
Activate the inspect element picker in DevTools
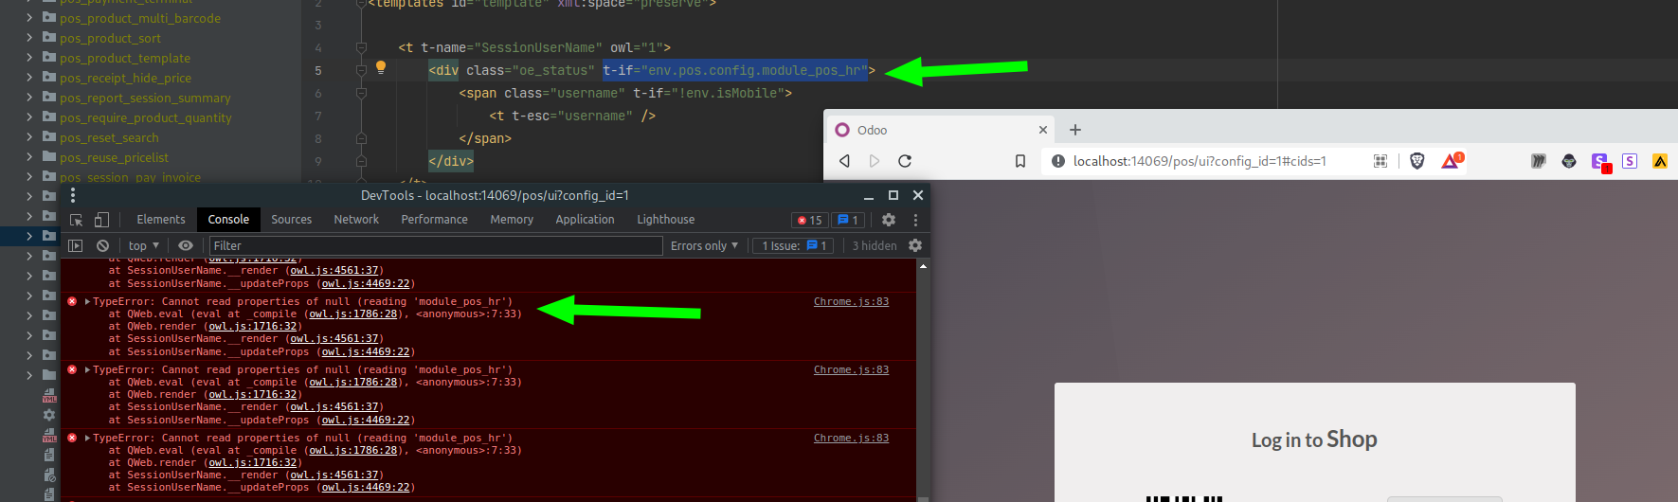coord(77,220)
